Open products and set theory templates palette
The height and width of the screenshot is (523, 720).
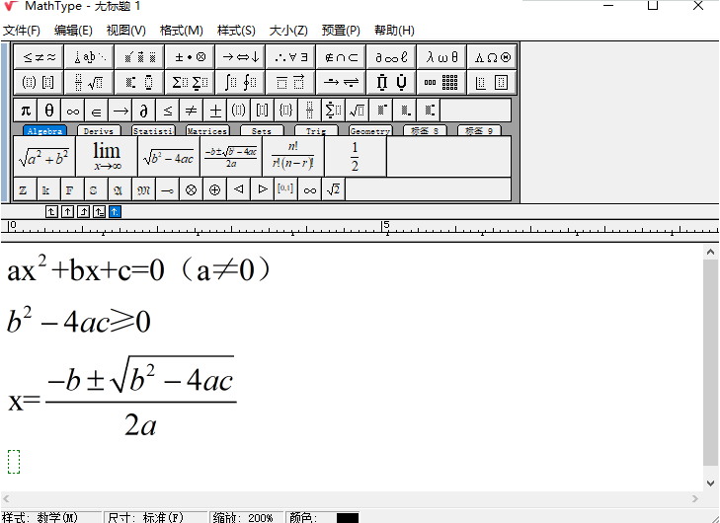[x=392, y=83]
